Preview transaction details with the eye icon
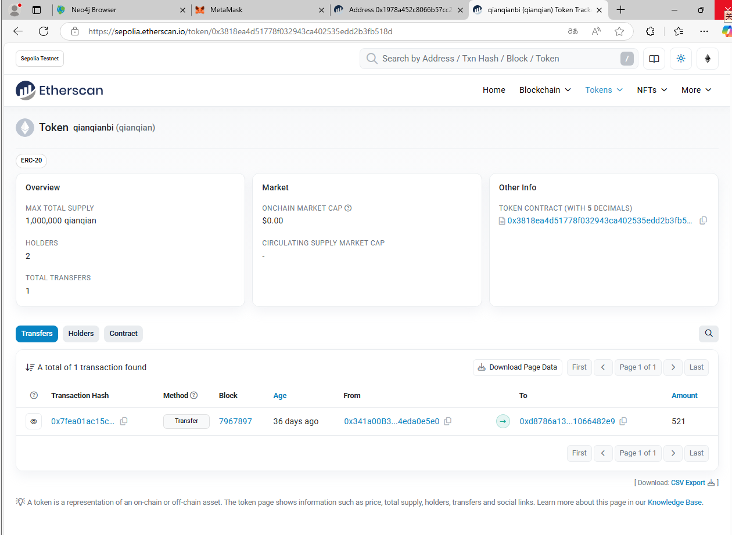This screenshot has width=732, height=535. click(x=34, y=421)
